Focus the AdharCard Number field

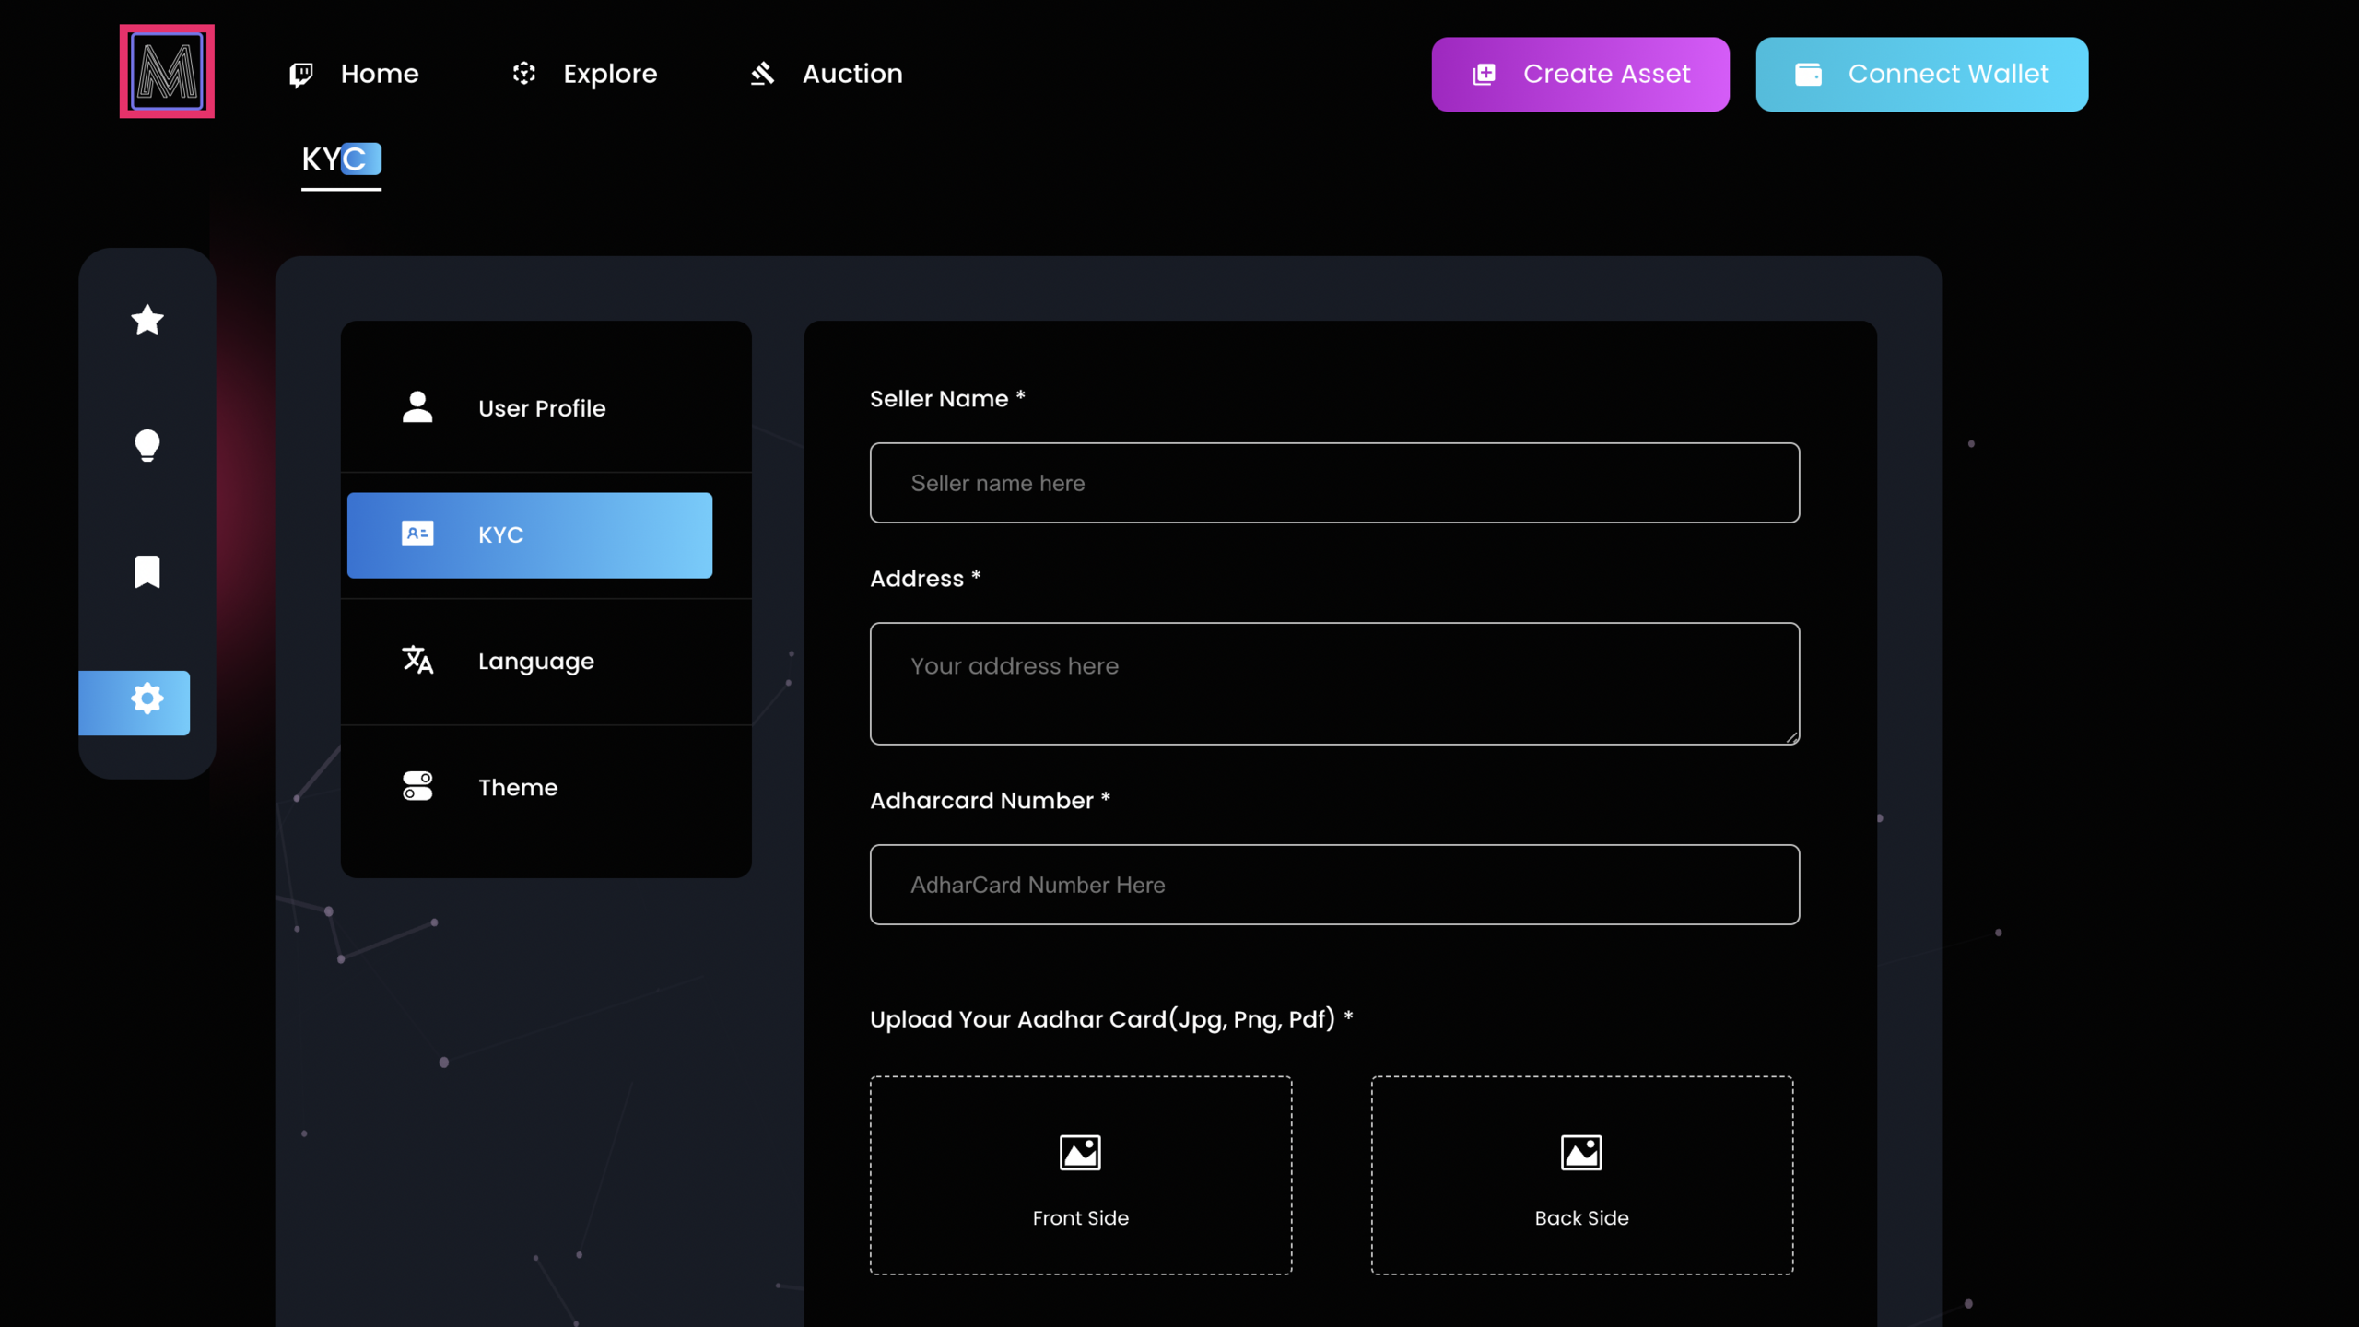point(1334,885)
